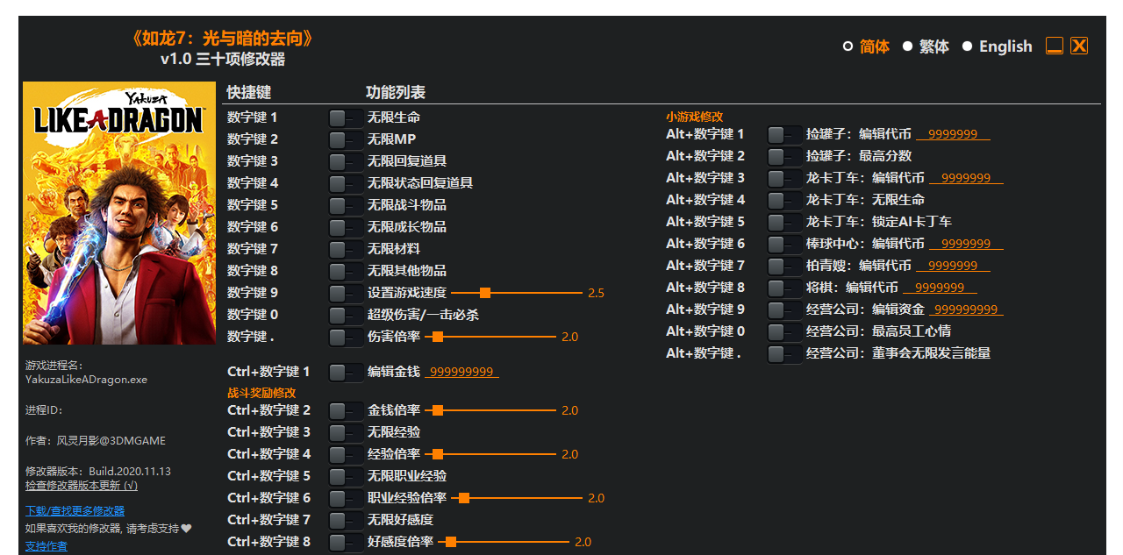Screen dimensions: 1123x555
Task: Click the 设置游戏速度 slider handle
Action: click(485, 293)
